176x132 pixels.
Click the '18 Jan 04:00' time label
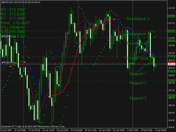[x=20, y=130]
